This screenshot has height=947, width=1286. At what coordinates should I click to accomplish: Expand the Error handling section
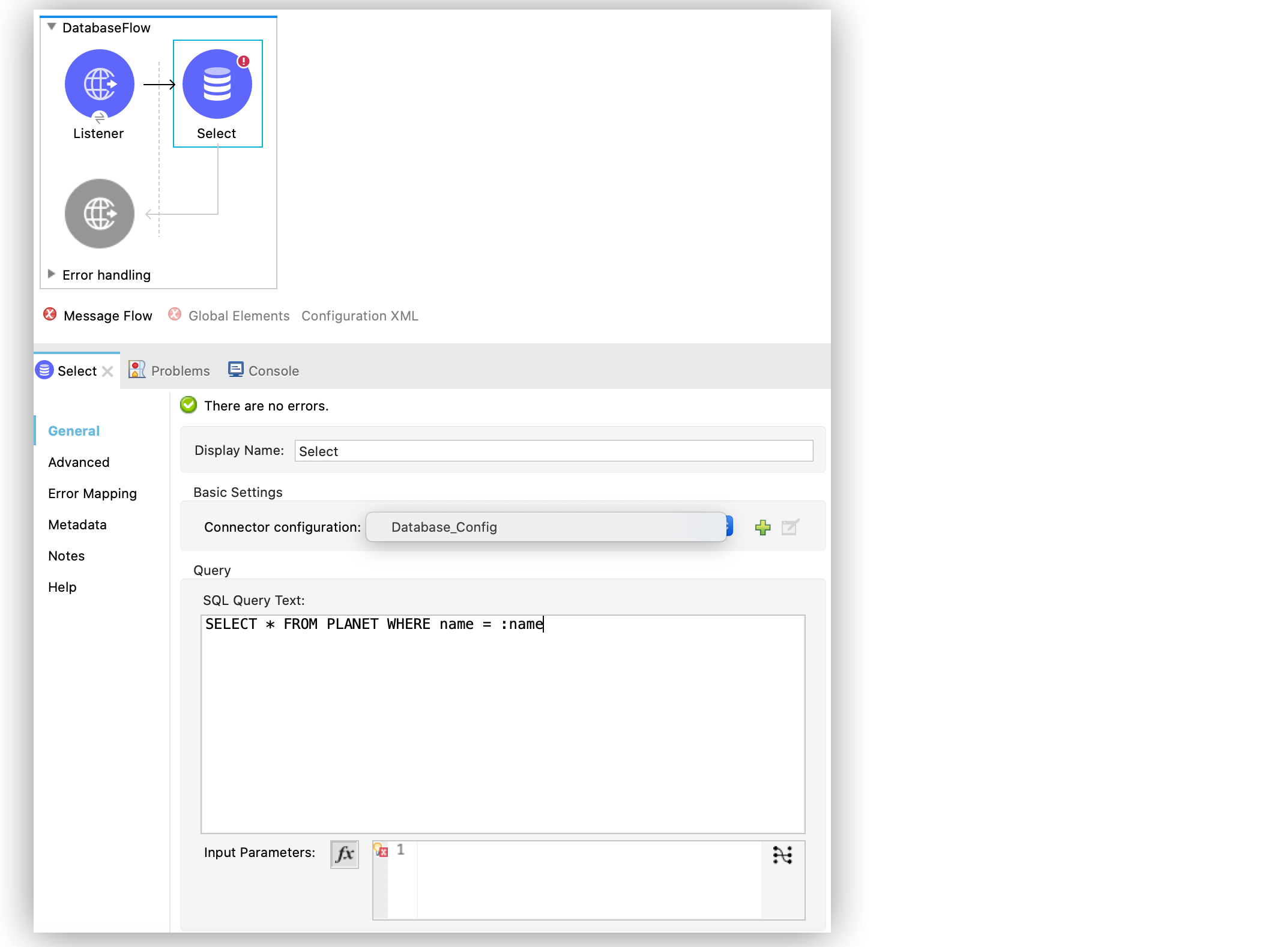pos(52,274)
